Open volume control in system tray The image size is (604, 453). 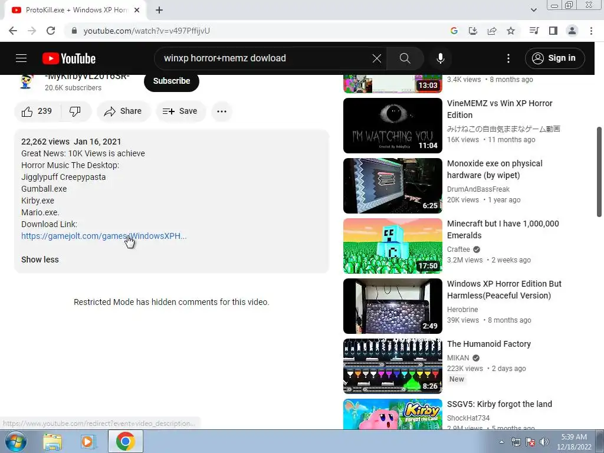(544, 442)
